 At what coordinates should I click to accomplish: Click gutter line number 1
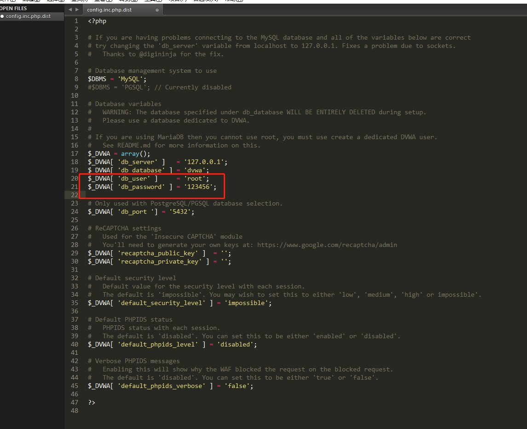[x=76, y=21]
